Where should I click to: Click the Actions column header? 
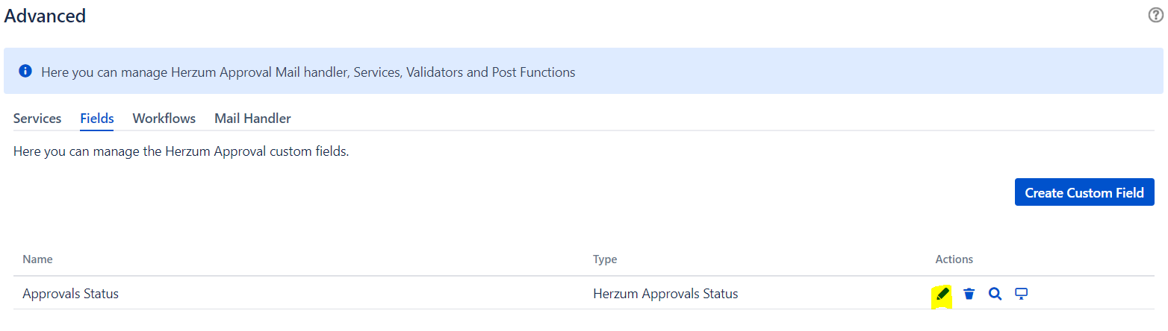[x=954, y=259]
